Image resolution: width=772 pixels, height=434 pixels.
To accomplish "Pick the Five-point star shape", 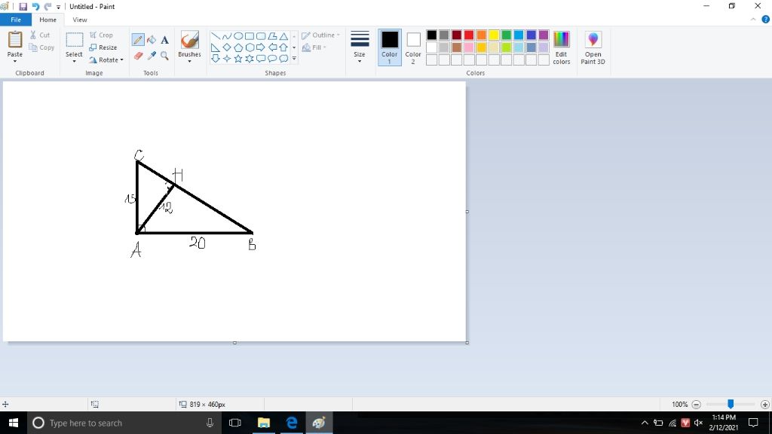I will [237, 59].
